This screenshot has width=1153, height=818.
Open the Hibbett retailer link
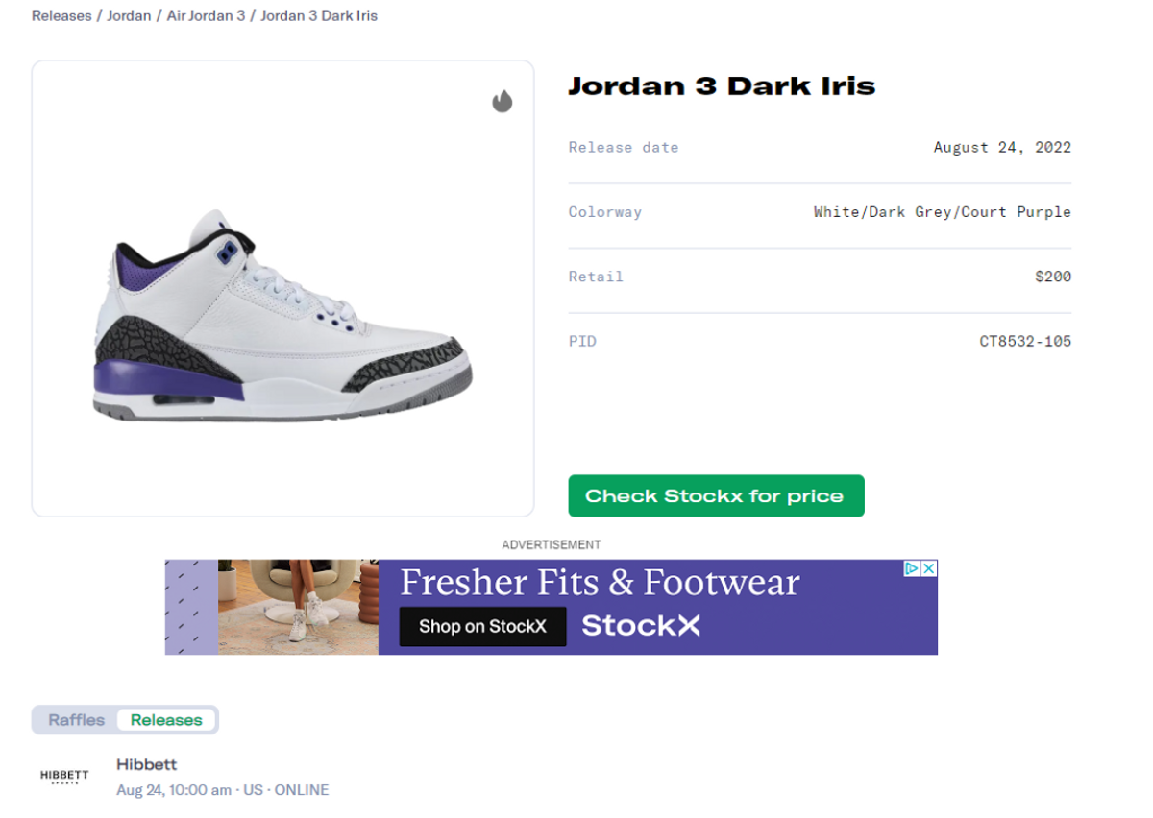pyautogui.click(x=147, y=765)
